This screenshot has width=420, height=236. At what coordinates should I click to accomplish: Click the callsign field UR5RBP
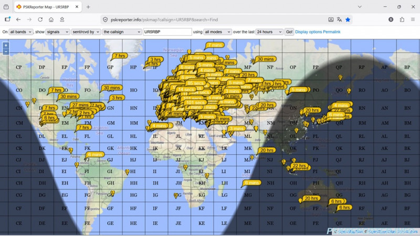pyautogui.click(x=167, y=32)
